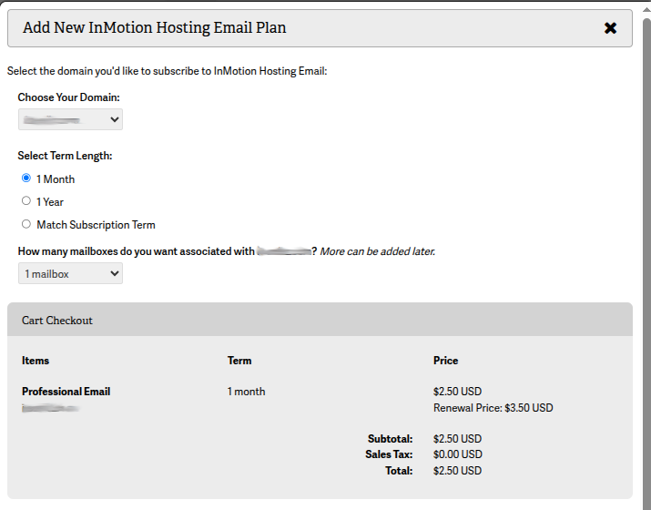
Task: Click the Choose Your Domain label
Action: 68,97
